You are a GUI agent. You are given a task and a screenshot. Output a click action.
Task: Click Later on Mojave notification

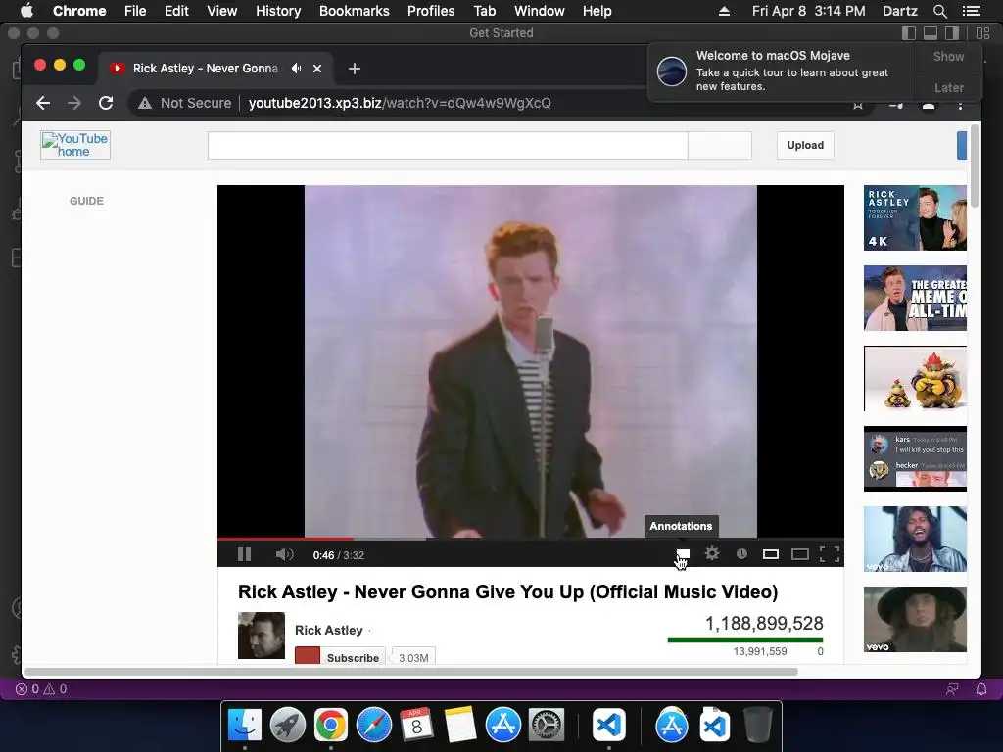pos(948,87)
